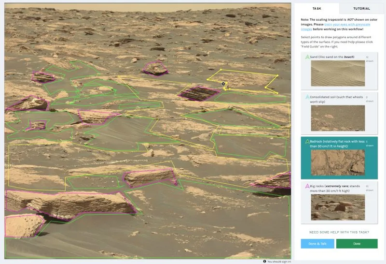386x264 pixels.
Task: Click the top-right vertex of yellow polygon
Action: pyautogui.click(x=277, y=75)
